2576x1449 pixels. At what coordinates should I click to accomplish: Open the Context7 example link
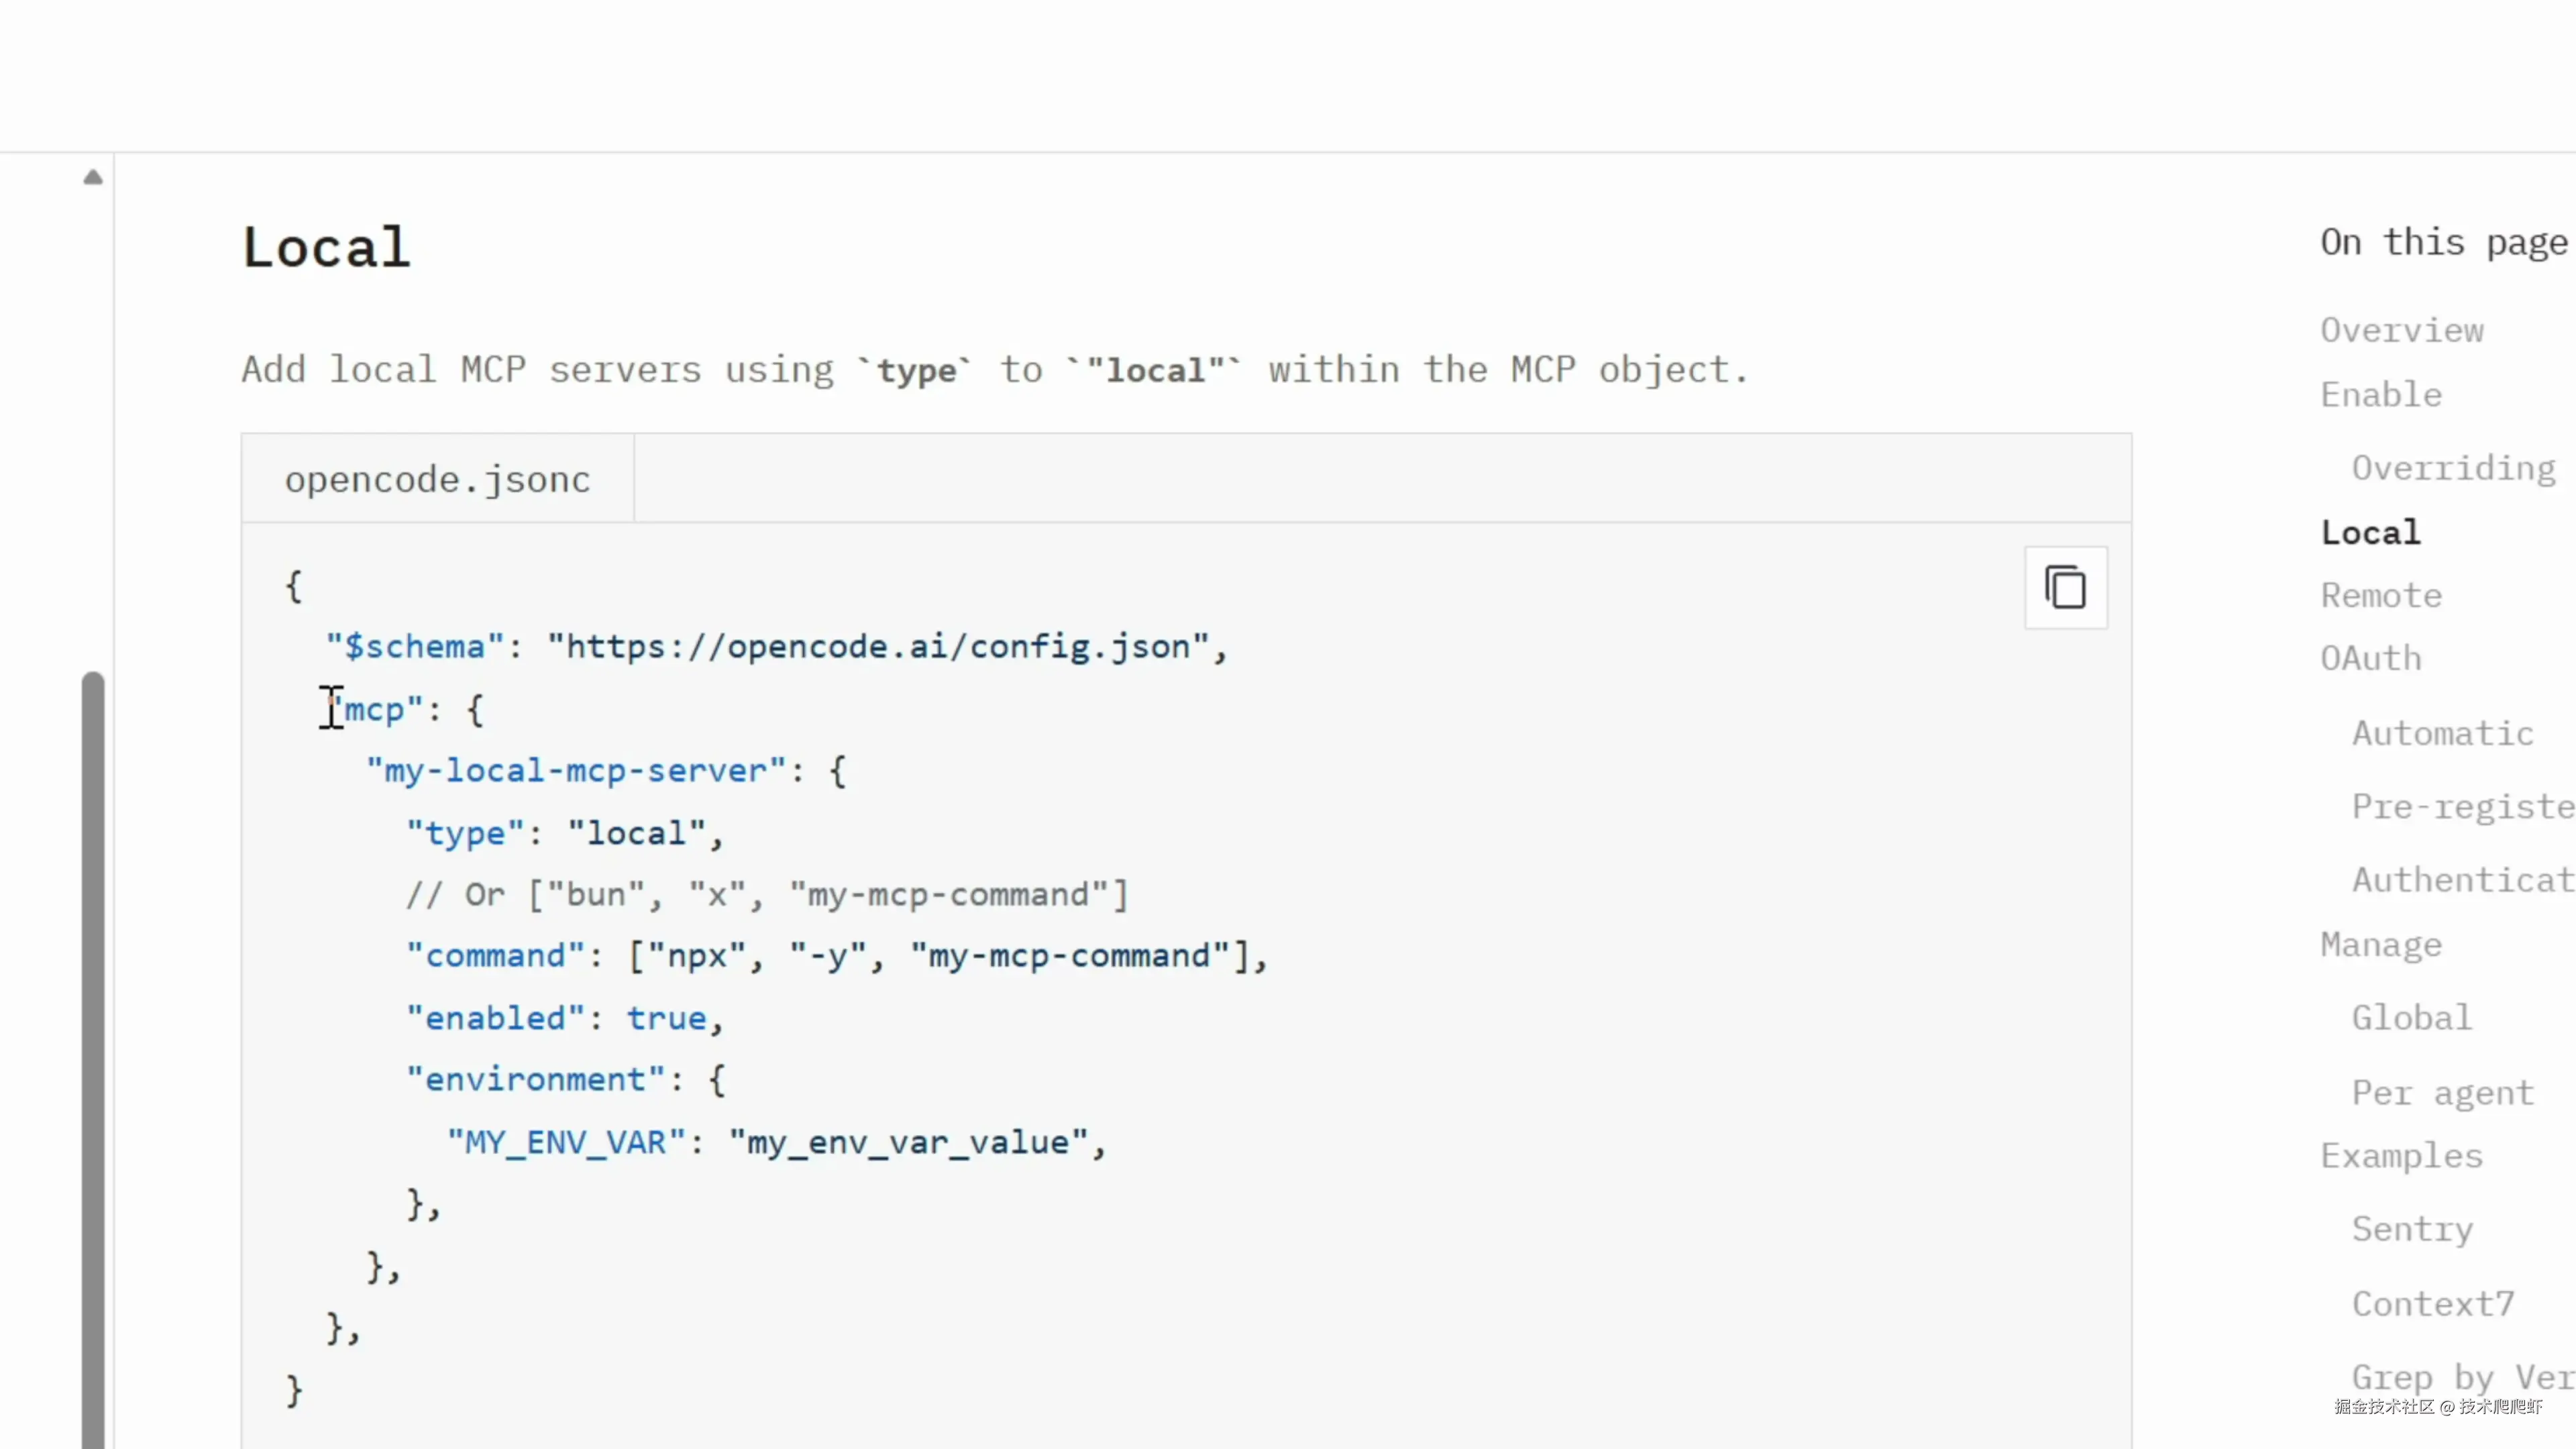[2432, 1304]
